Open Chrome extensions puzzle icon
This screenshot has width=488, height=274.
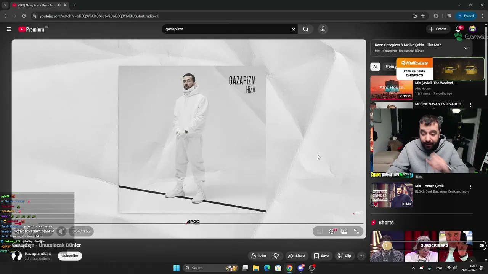436,16
